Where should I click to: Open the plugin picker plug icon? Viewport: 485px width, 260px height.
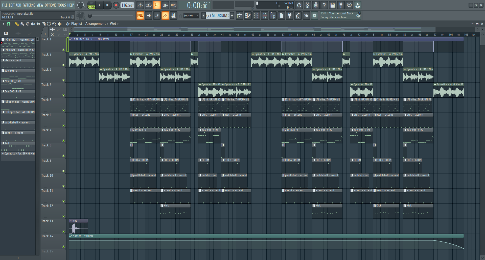[290, 16]
